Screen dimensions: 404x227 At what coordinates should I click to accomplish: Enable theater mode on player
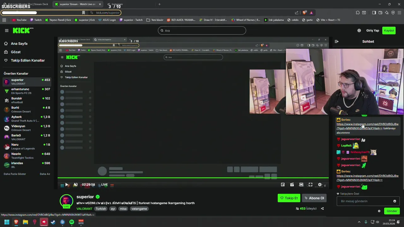(301, 185)
